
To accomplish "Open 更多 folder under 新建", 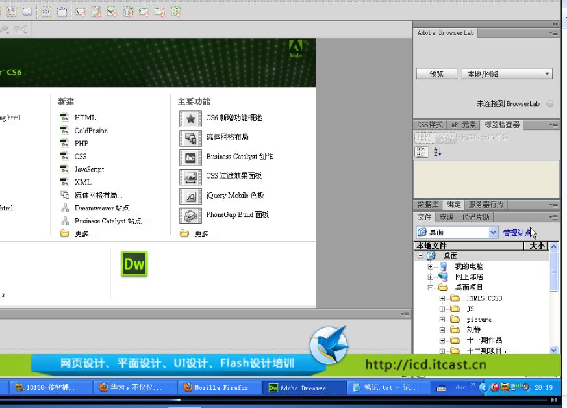I will (65, 234).
